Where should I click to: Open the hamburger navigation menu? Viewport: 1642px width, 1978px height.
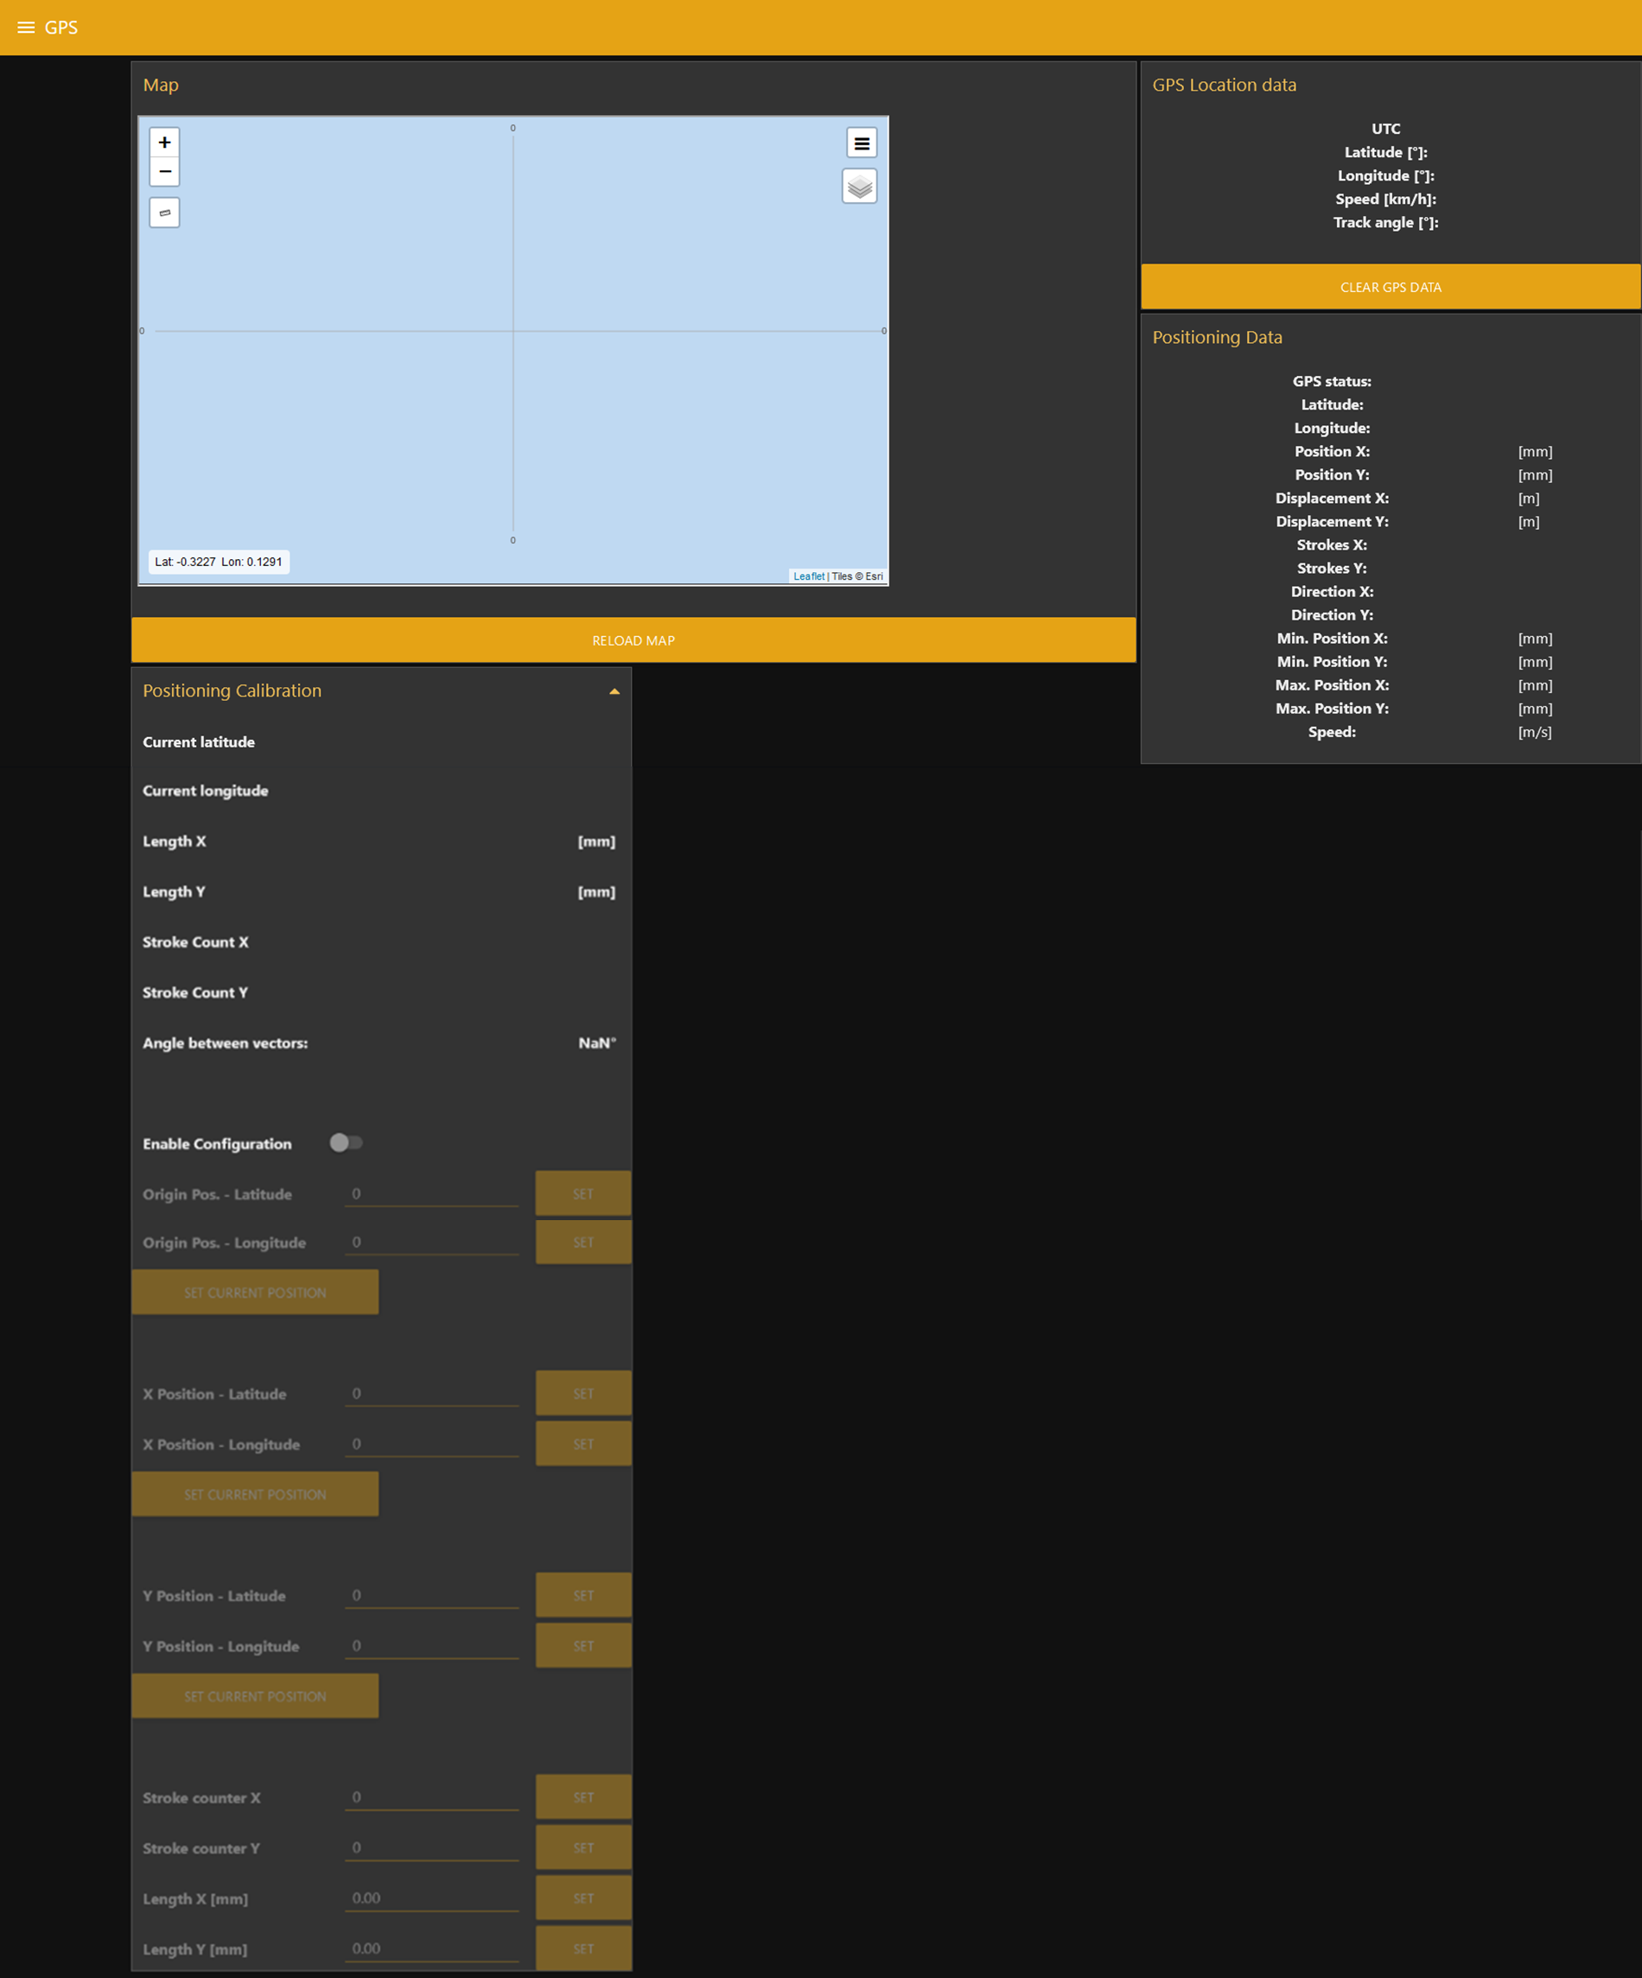(27, 28)
